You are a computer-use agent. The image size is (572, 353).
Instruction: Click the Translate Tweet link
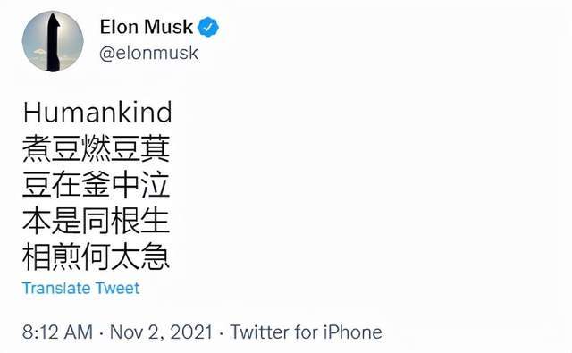(80, 289)
